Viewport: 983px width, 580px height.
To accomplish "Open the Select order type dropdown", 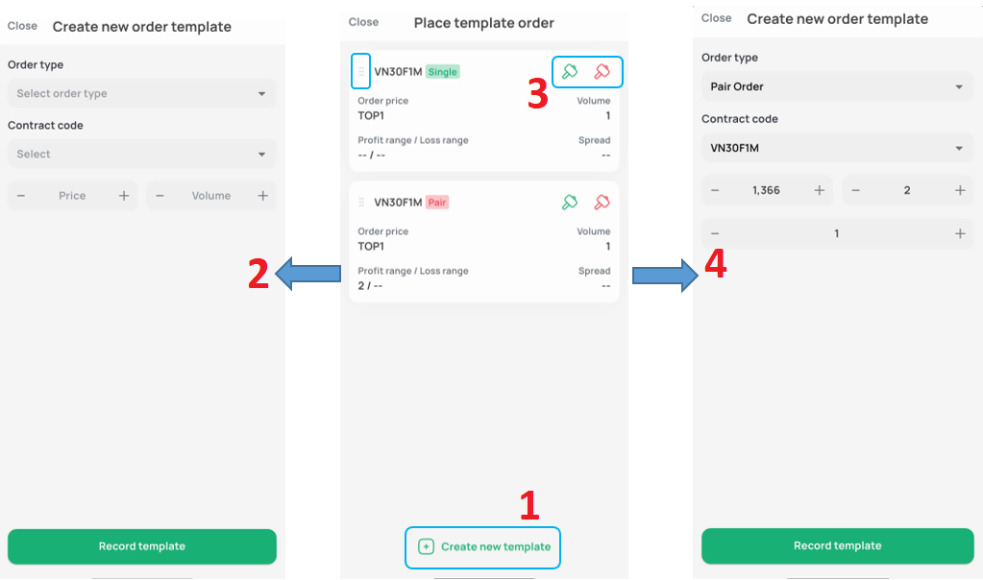I will pyautogui.click(x=141, y=94).
